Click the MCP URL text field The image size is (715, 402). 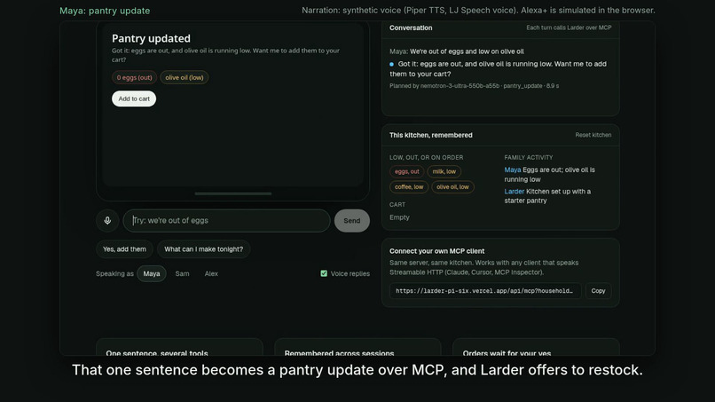coord(485,291)
